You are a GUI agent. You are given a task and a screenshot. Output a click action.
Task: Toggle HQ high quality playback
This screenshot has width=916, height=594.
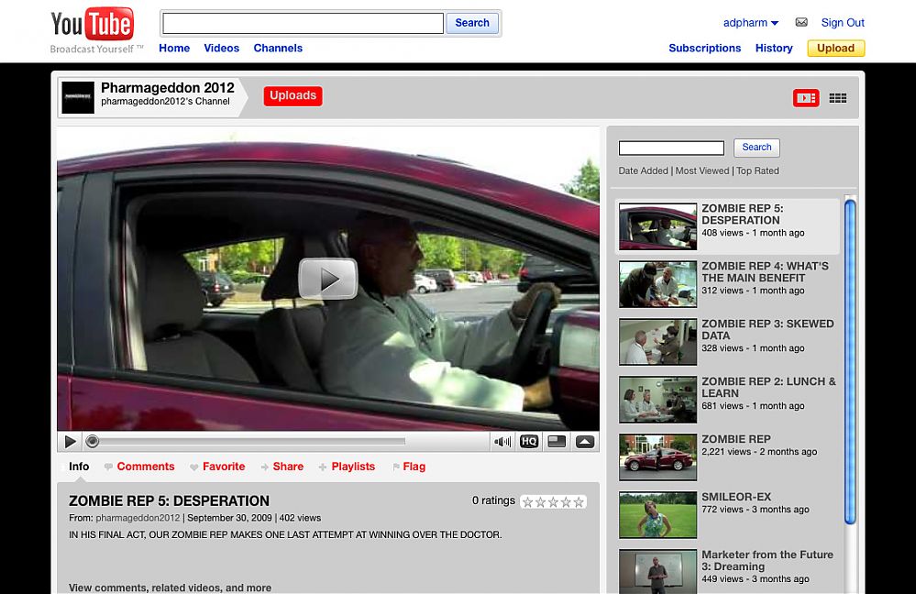click(529, 442)
